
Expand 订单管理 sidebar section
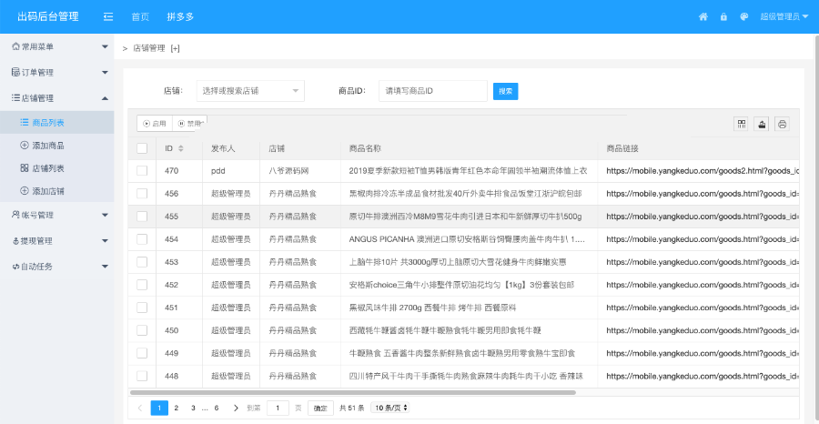pos(57,72)
